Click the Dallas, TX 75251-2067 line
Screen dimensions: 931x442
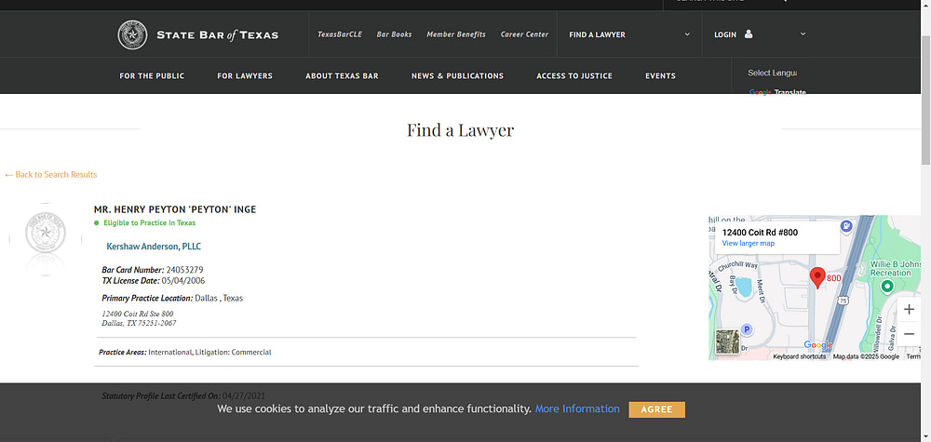tap(139, 323)
